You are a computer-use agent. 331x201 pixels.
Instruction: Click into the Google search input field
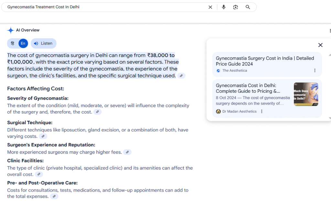pyautogui.click(x=106, y=7)
